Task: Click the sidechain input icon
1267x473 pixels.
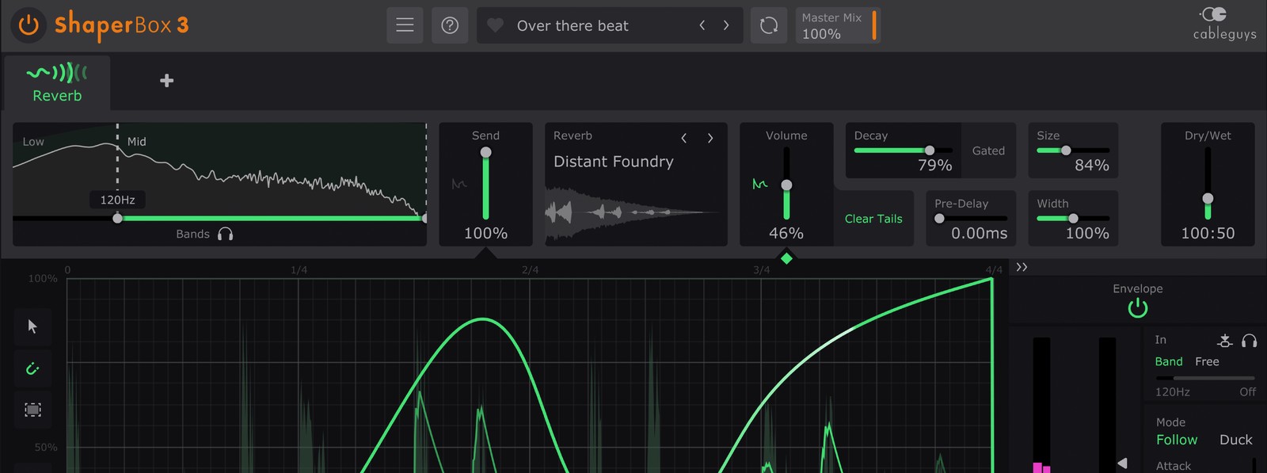Action: [x=1225, y=341]
